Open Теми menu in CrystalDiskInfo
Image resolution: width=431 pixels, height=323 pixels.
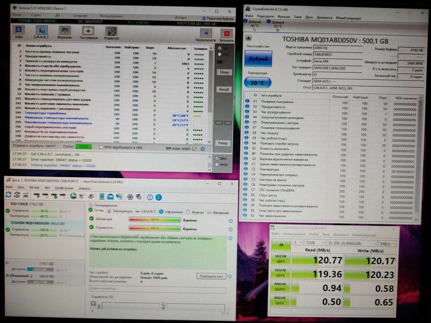click(297, 17)
